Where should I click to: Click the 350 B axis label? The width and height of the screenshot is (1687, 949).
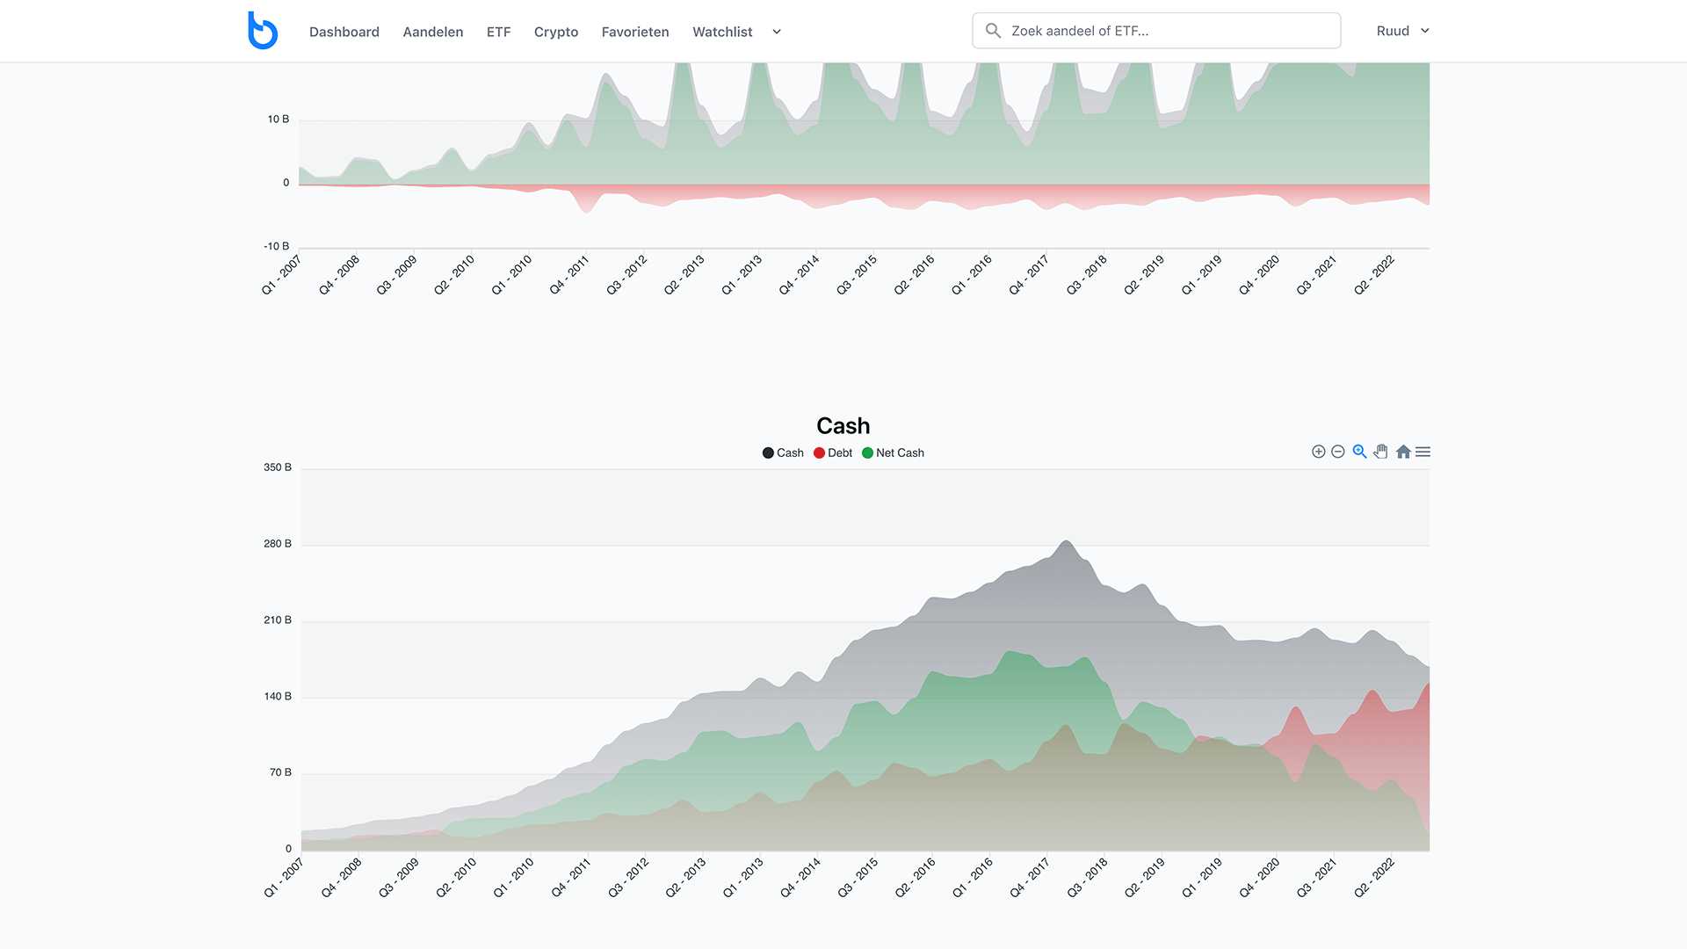278,467
